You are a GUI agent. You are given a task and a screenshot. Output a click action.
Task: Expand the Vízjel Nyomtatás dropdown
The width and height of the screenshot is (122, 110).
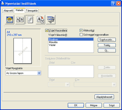(39, 73)
